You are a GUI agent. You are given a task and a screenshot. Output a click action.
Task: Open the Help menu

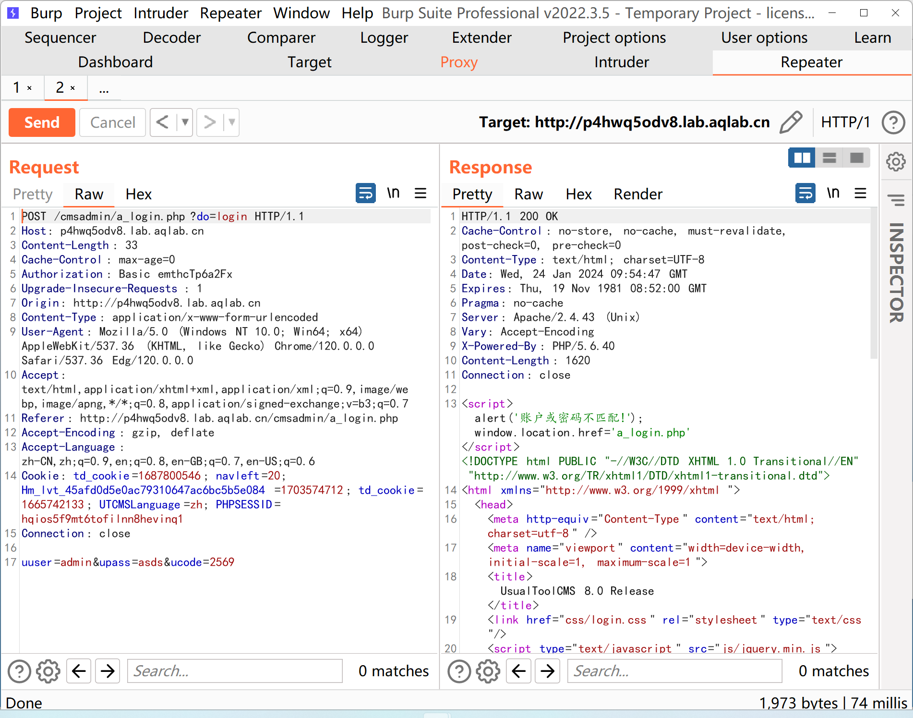(357, 13)
